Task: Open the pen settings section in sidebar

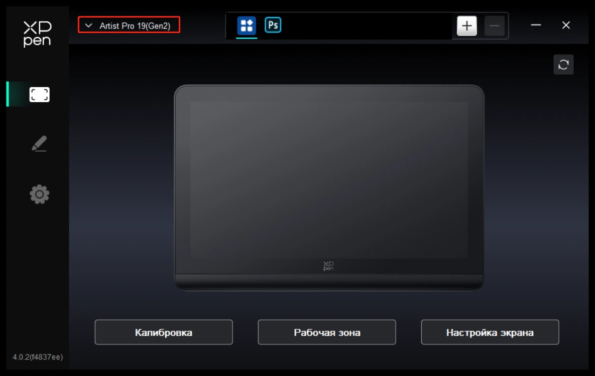Action: 39,144
